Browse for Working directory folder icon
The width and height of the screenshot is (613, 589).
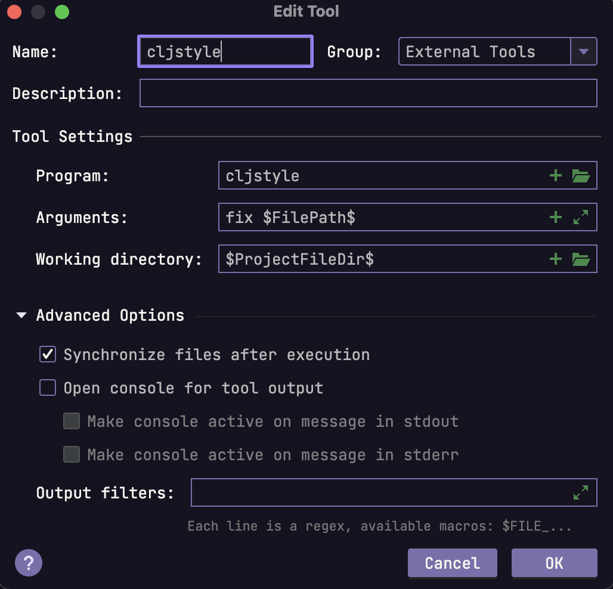point(581,259)
